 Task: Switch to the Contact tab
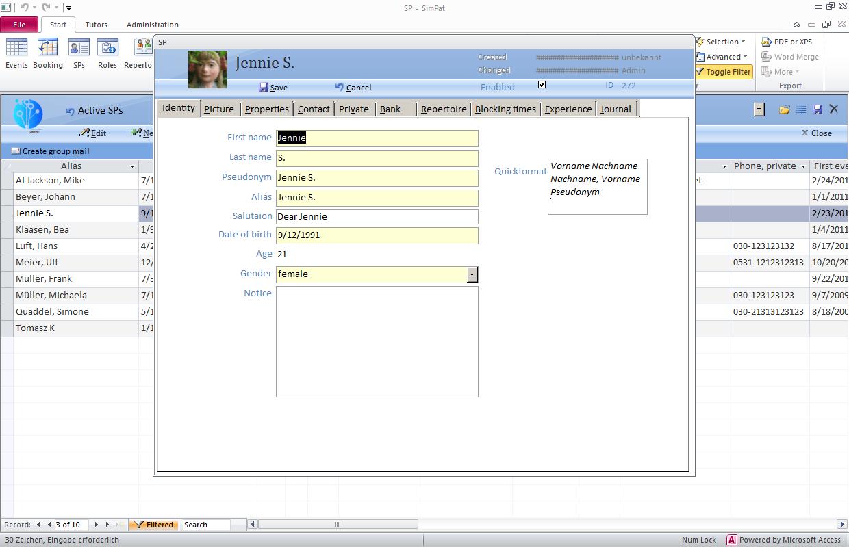[314, 109]
